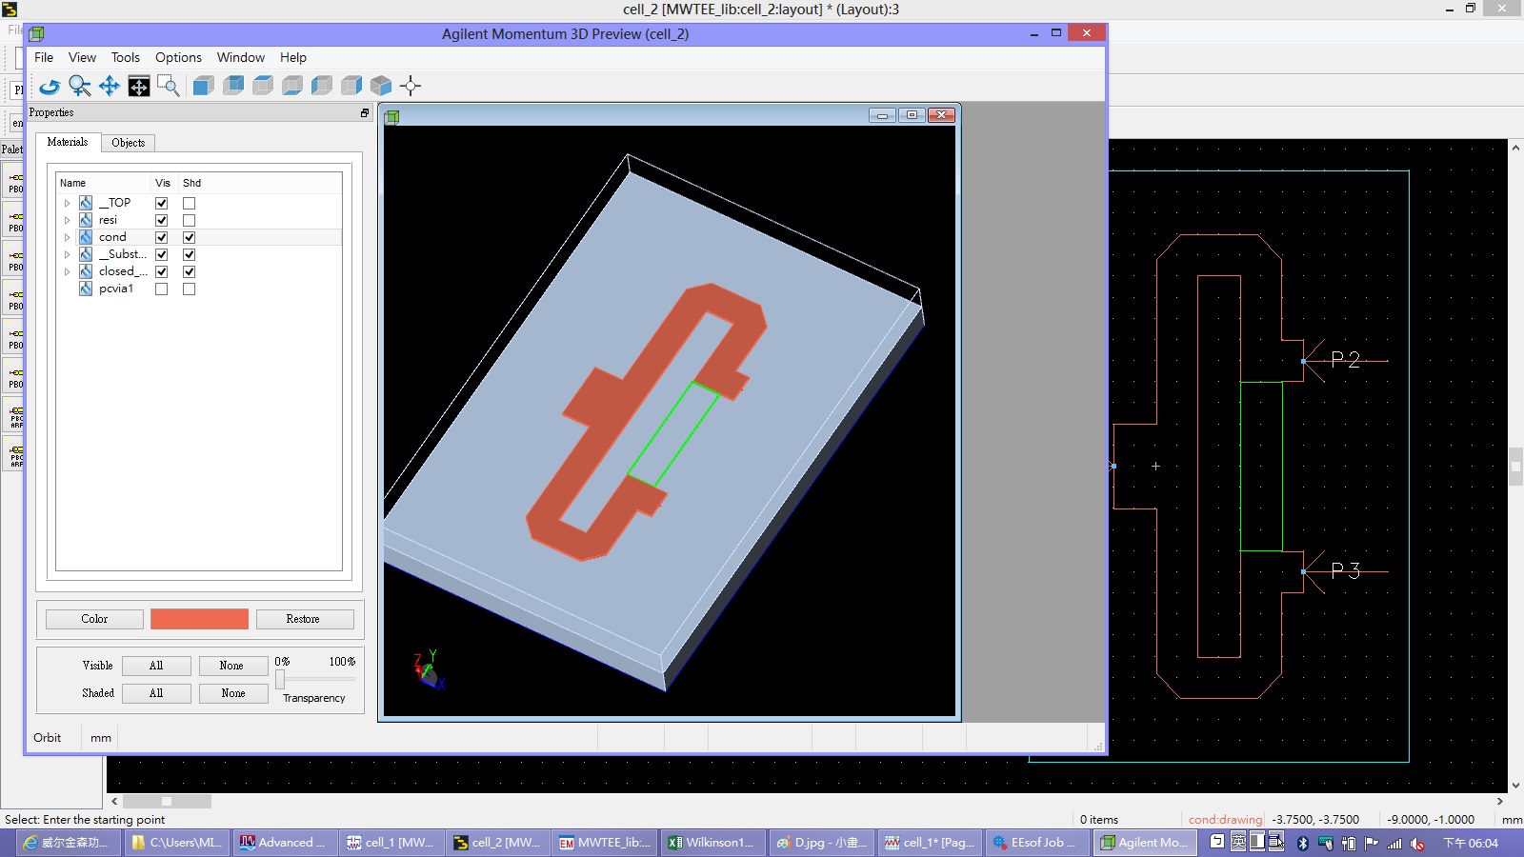The height and width of the screenshot is (857, 1524).
Task: Toggle visibility of cond material
Action: (x=162, y=237)
